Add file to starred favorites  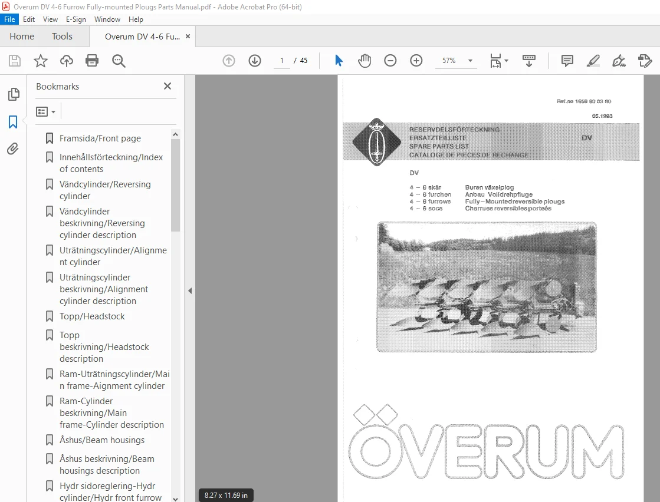41,61
